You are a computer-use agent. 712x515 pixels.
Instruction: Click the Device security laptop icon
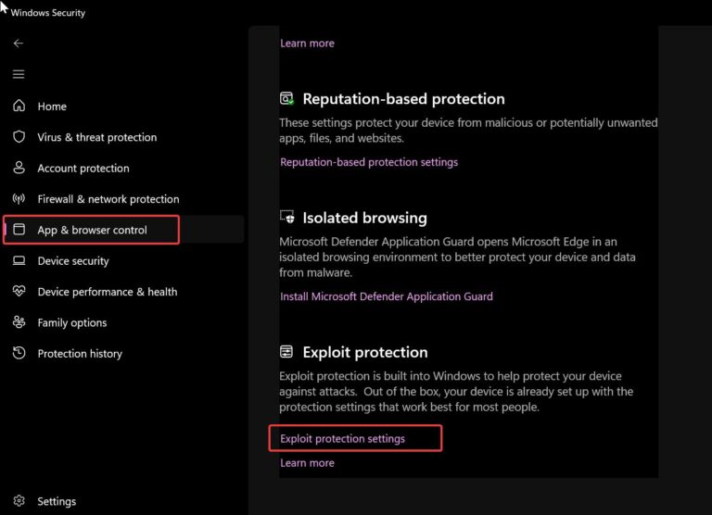point(19,261)
